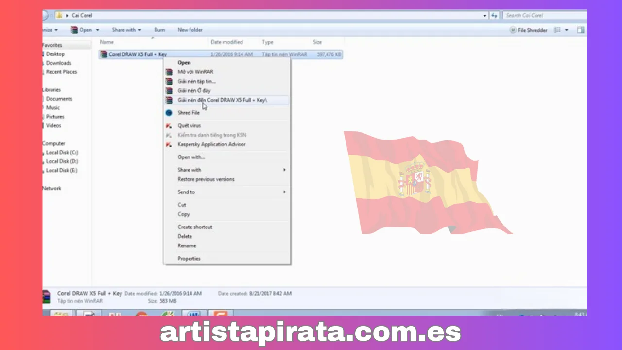
Task: Select Local Disk (E:) in sidebar
Action: pos(61,171)
